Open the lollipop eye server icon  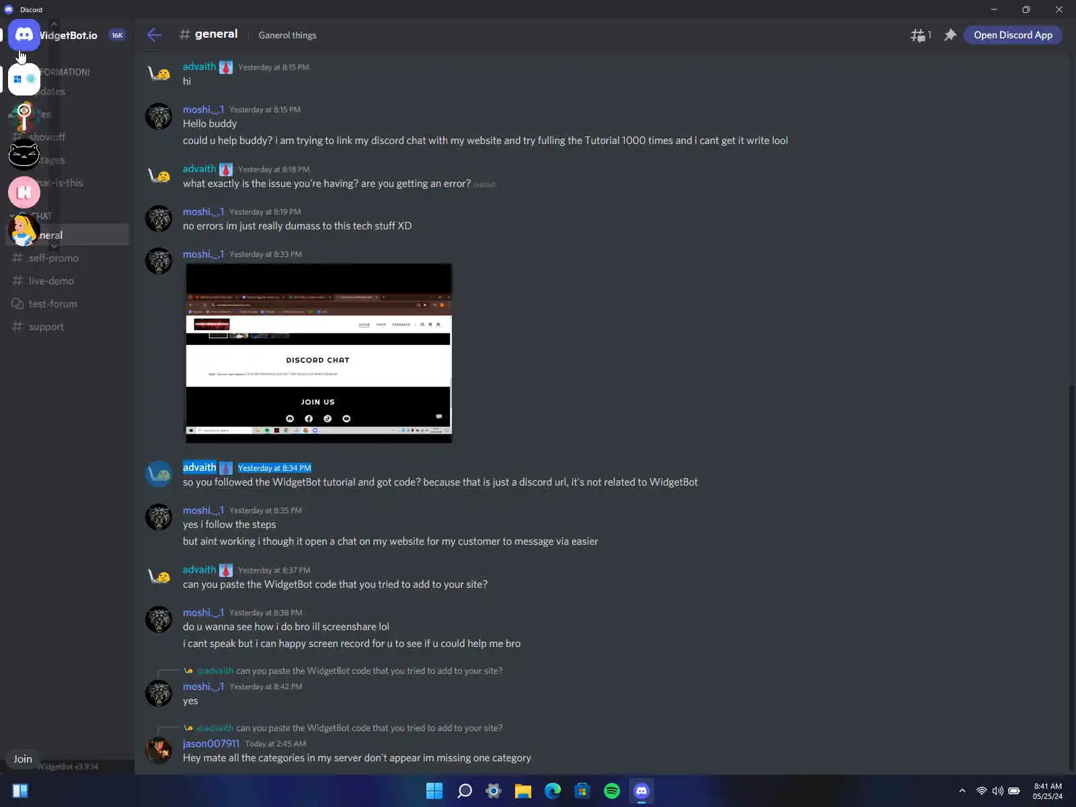24,116
